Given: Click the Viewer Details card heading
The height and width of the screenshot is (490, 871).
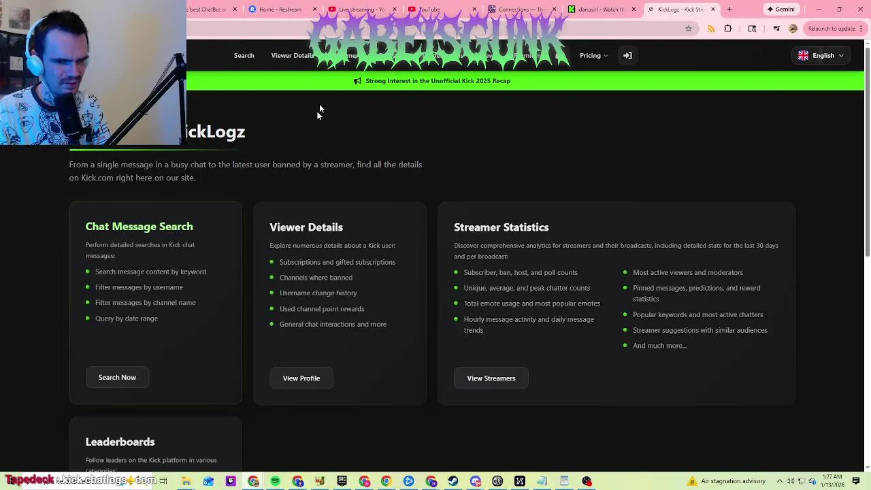Looking at the screenshot, I should [306, 227].
